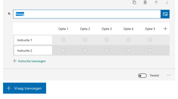This screenshot has width=178, height=99.
Task: Edit the Optie 4 column header
Action: [x=128, y=29]
